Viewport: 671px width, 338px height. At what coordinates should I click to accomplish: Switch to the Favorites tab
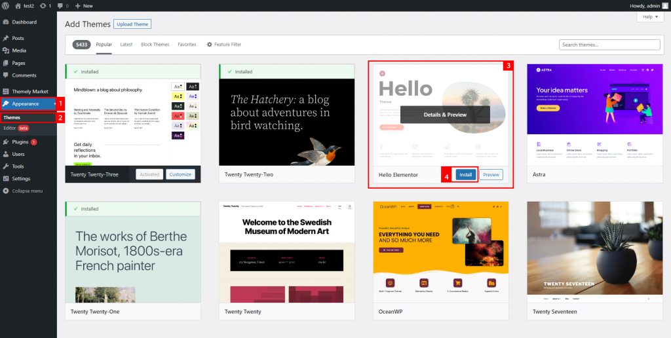coord(187,45)
